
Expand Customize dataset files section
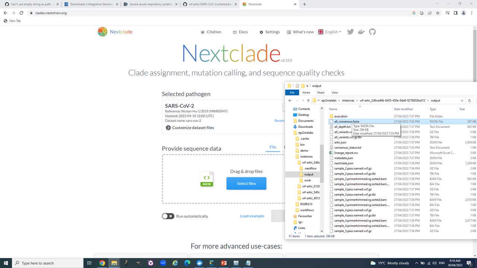click(189, 128)
